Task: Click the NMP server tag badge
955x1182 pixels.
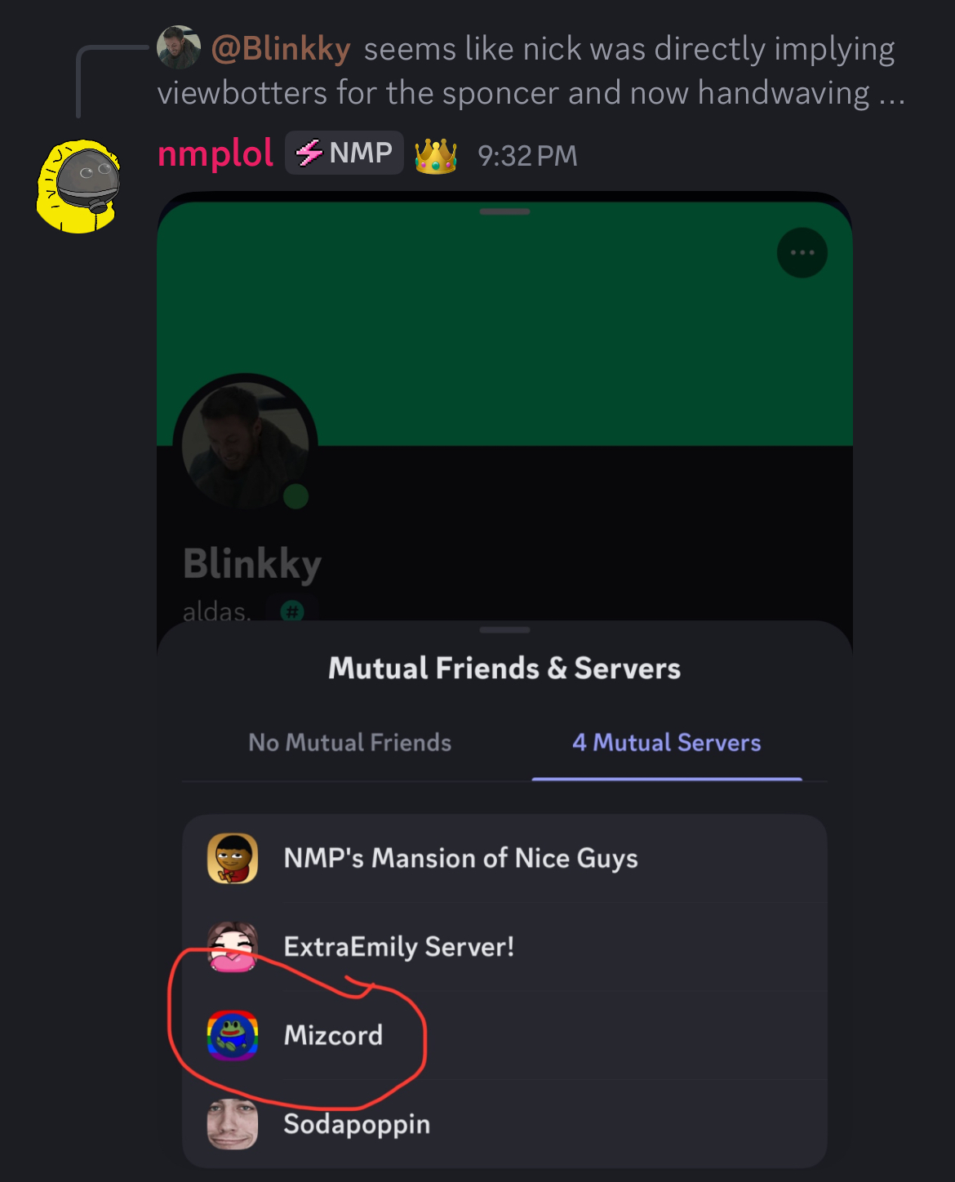Action: pos(344,153)
